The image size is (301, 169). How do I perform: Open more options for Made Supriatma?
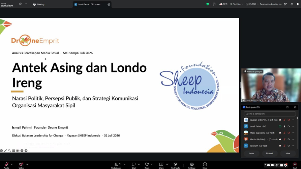coord(293,133)
